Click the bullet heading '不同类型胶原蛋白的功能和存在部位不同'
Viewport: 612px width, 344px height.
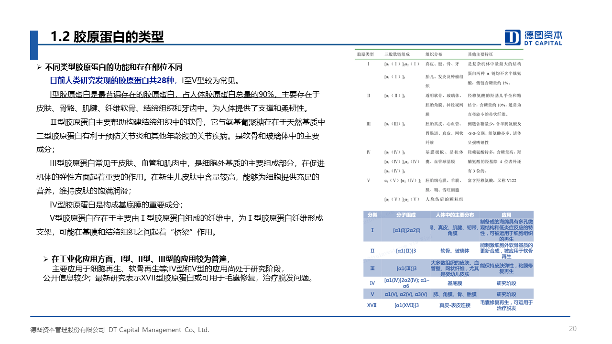pos(114,67)
